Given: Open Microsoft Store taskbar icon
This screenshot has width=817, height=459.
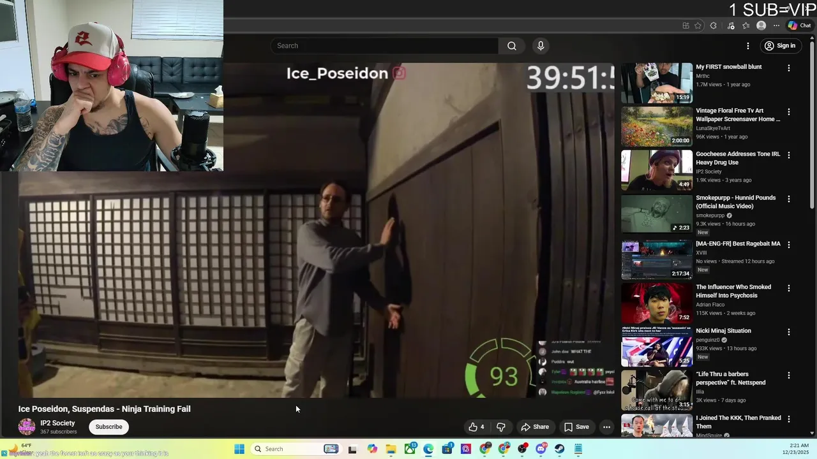Looking at the screenshot, I should 447,449.
